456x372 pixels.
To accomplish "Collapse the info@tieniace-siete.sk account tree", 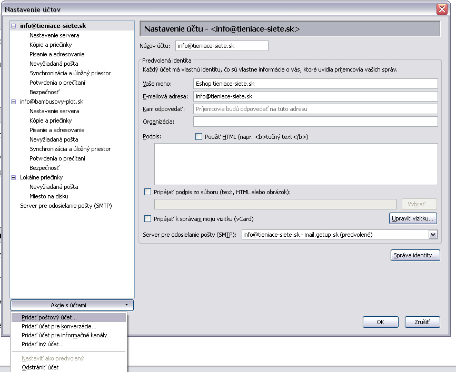I will (x=14, y=26).
